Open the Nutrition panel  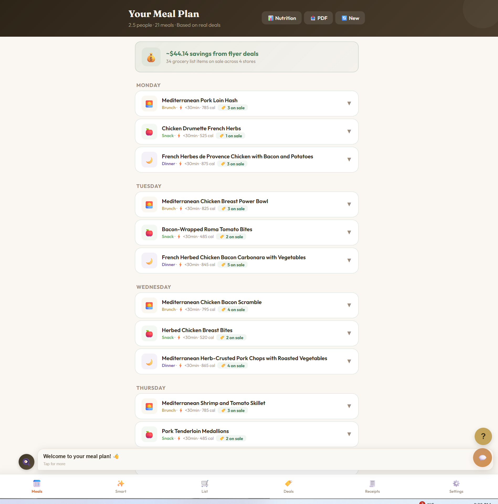[281, 18]
